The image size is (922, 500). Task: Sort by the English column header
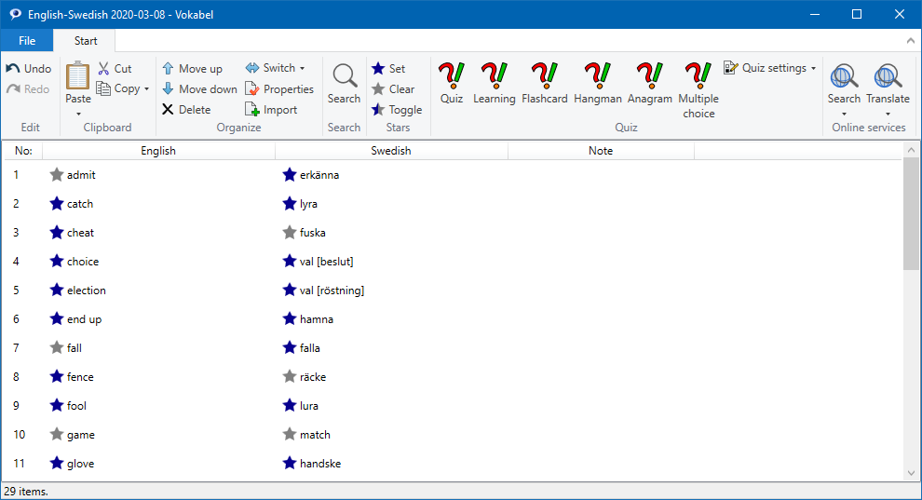(158, 151)
